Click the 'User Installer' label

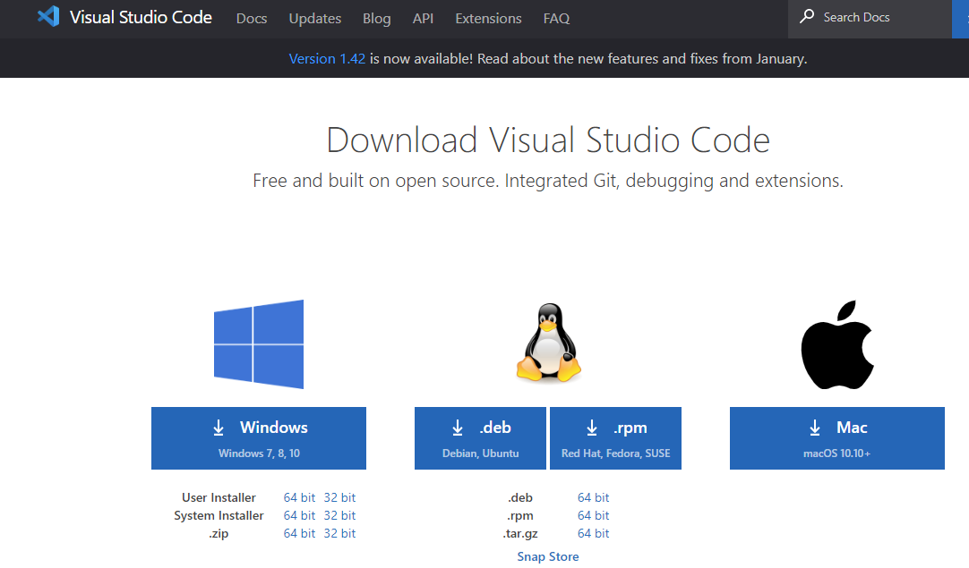tap(219, 497)
